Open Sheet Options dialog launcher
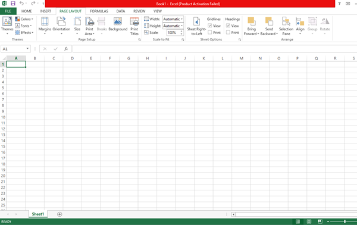Screen dimensions: 357x225 pos(240,40)
